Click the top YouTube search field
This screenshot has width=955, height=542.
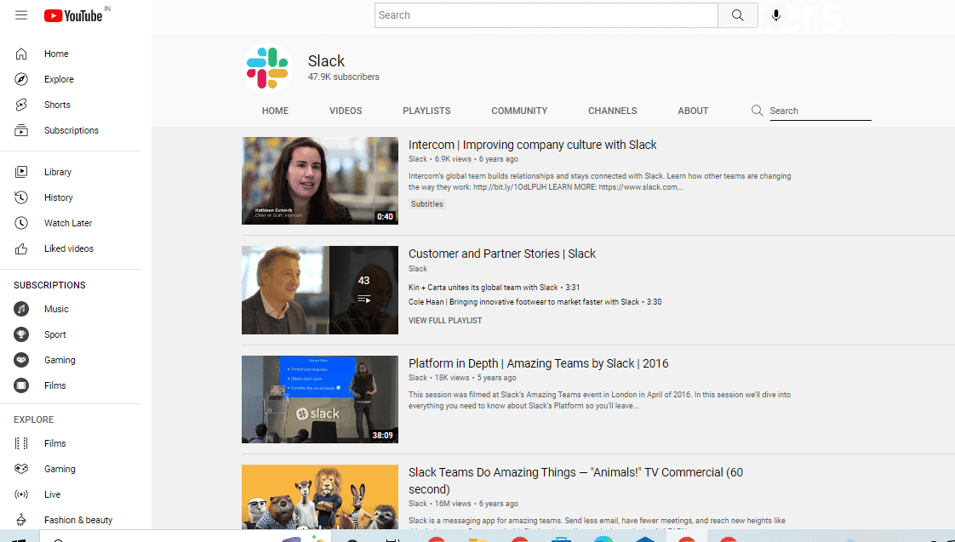click(546, 15)
